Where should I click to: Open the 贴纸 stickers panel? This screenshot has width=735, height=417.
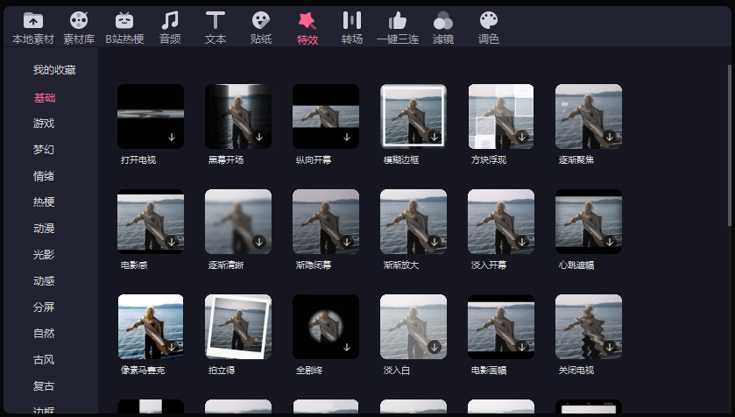[261, 29]
